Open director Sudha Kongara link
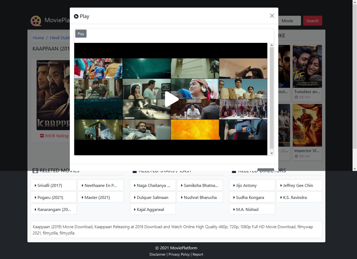The height and width of the screenshot is (259, 357). pyautogui.click(x=252, y=197)
